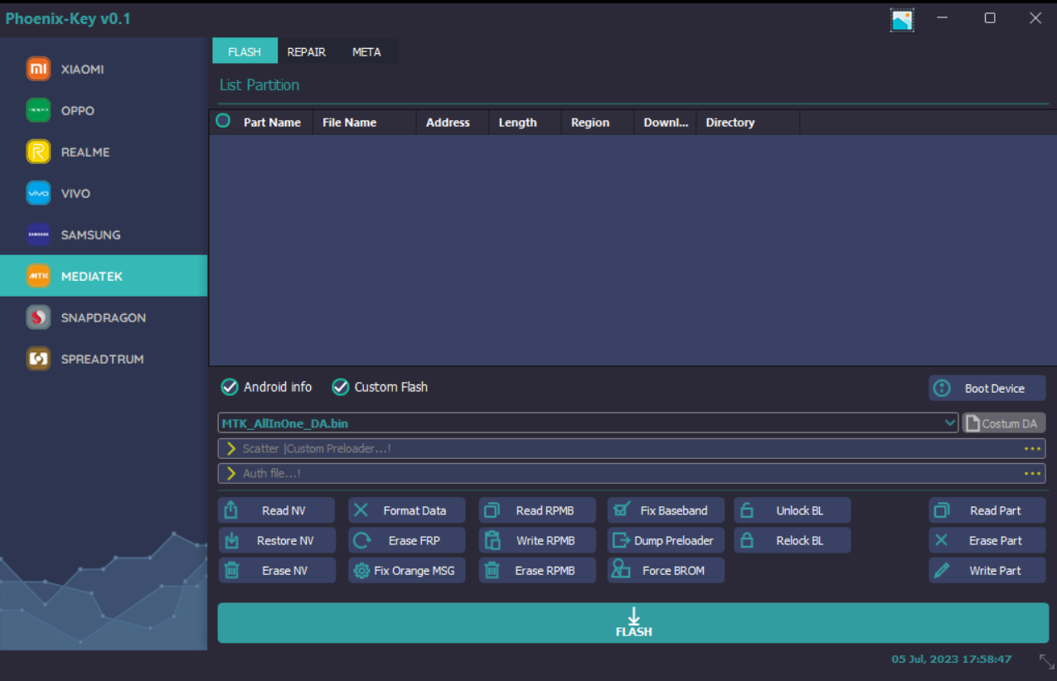The width and height of the screenshot is (1057, 681).
Task: Switch to the REPAIR tab
Action: (x=307, y=51)
